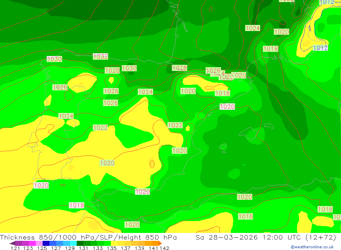
Task: Click the legend value 131
Action: [84, 248]
